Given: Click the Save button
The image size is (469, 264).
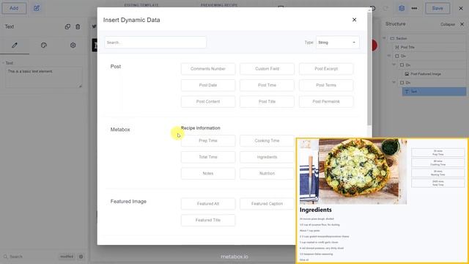Looking at the screenshot, I should click(437, 8).
